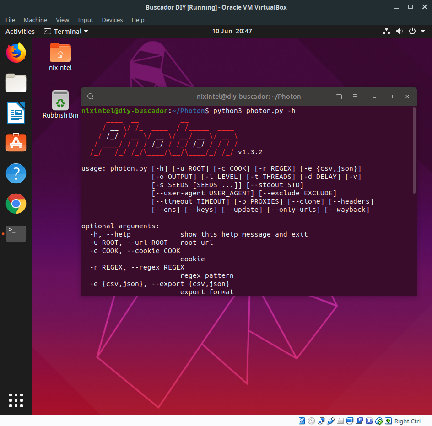432x426 pixels.
Task: Open the Terminal app menu dropdown
Action: [66, 31]
